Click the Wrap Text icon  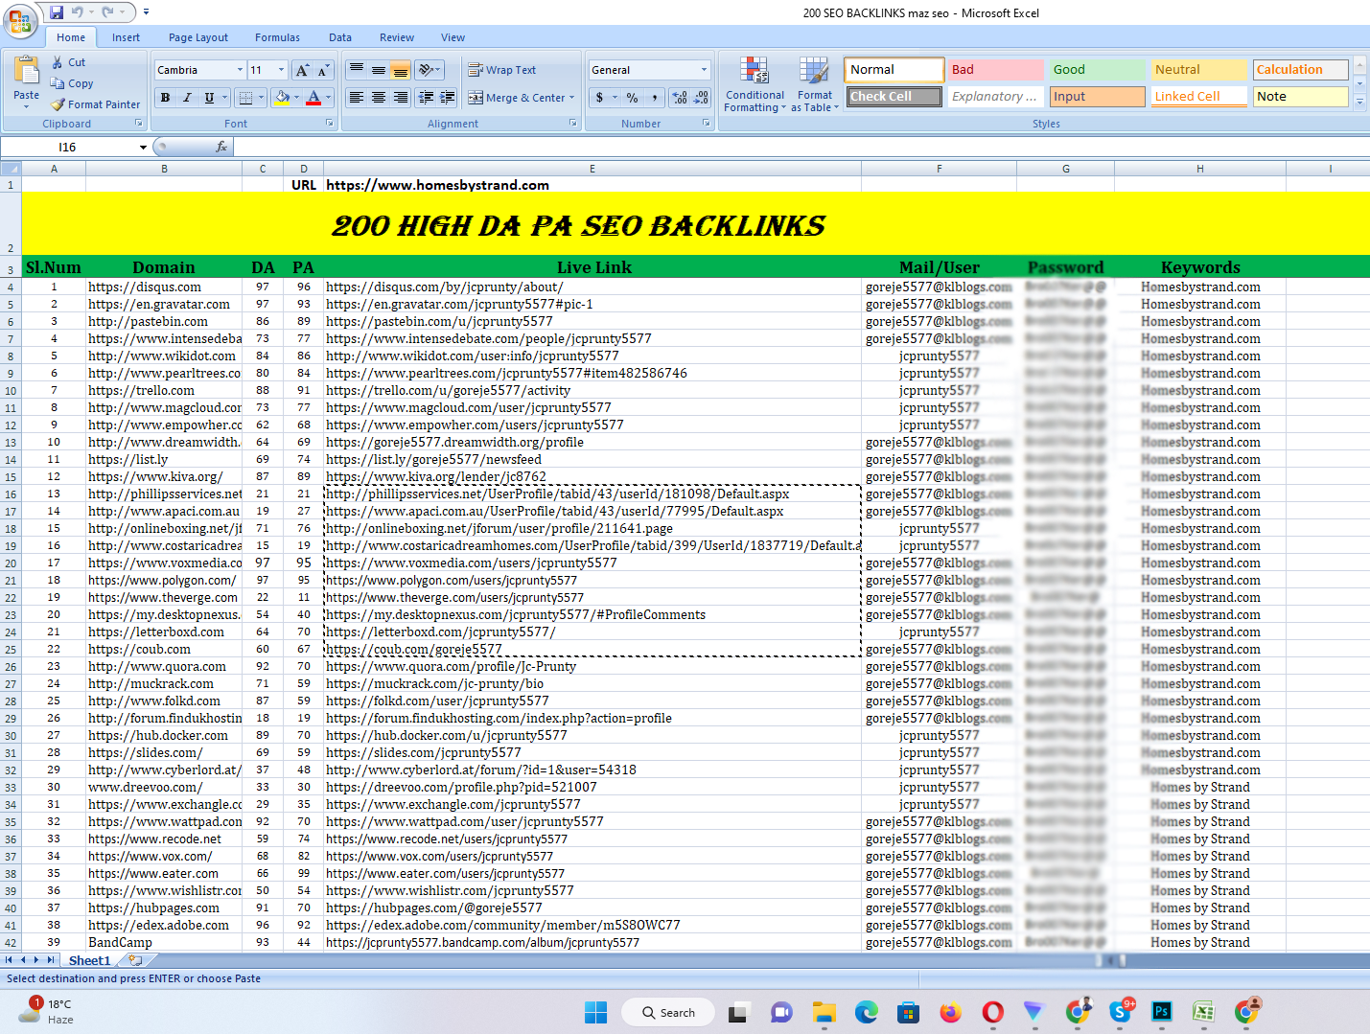[x=476, y=69]
